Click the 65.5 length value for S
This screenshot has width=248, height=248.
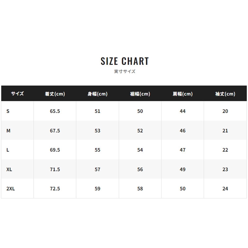point(55,111)
